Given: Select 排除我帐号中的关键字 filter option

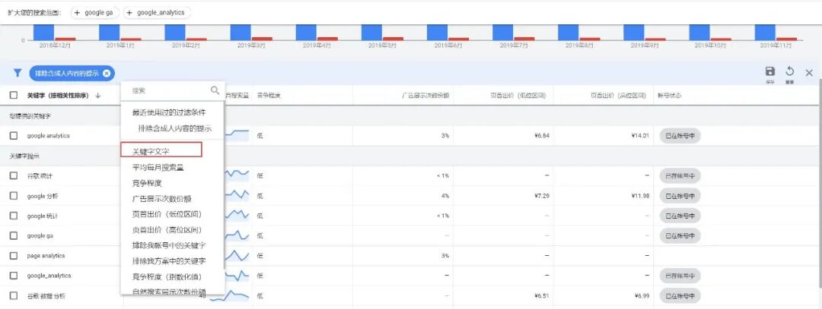Looking at the screenshot, I should point(169,245).
